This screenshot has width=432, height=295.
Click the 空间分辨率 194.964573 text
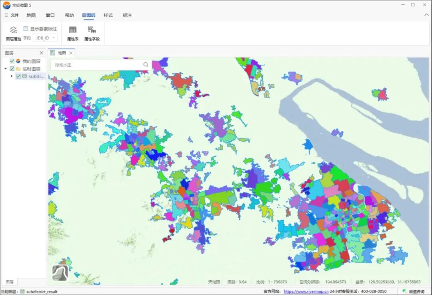[323, 282]
